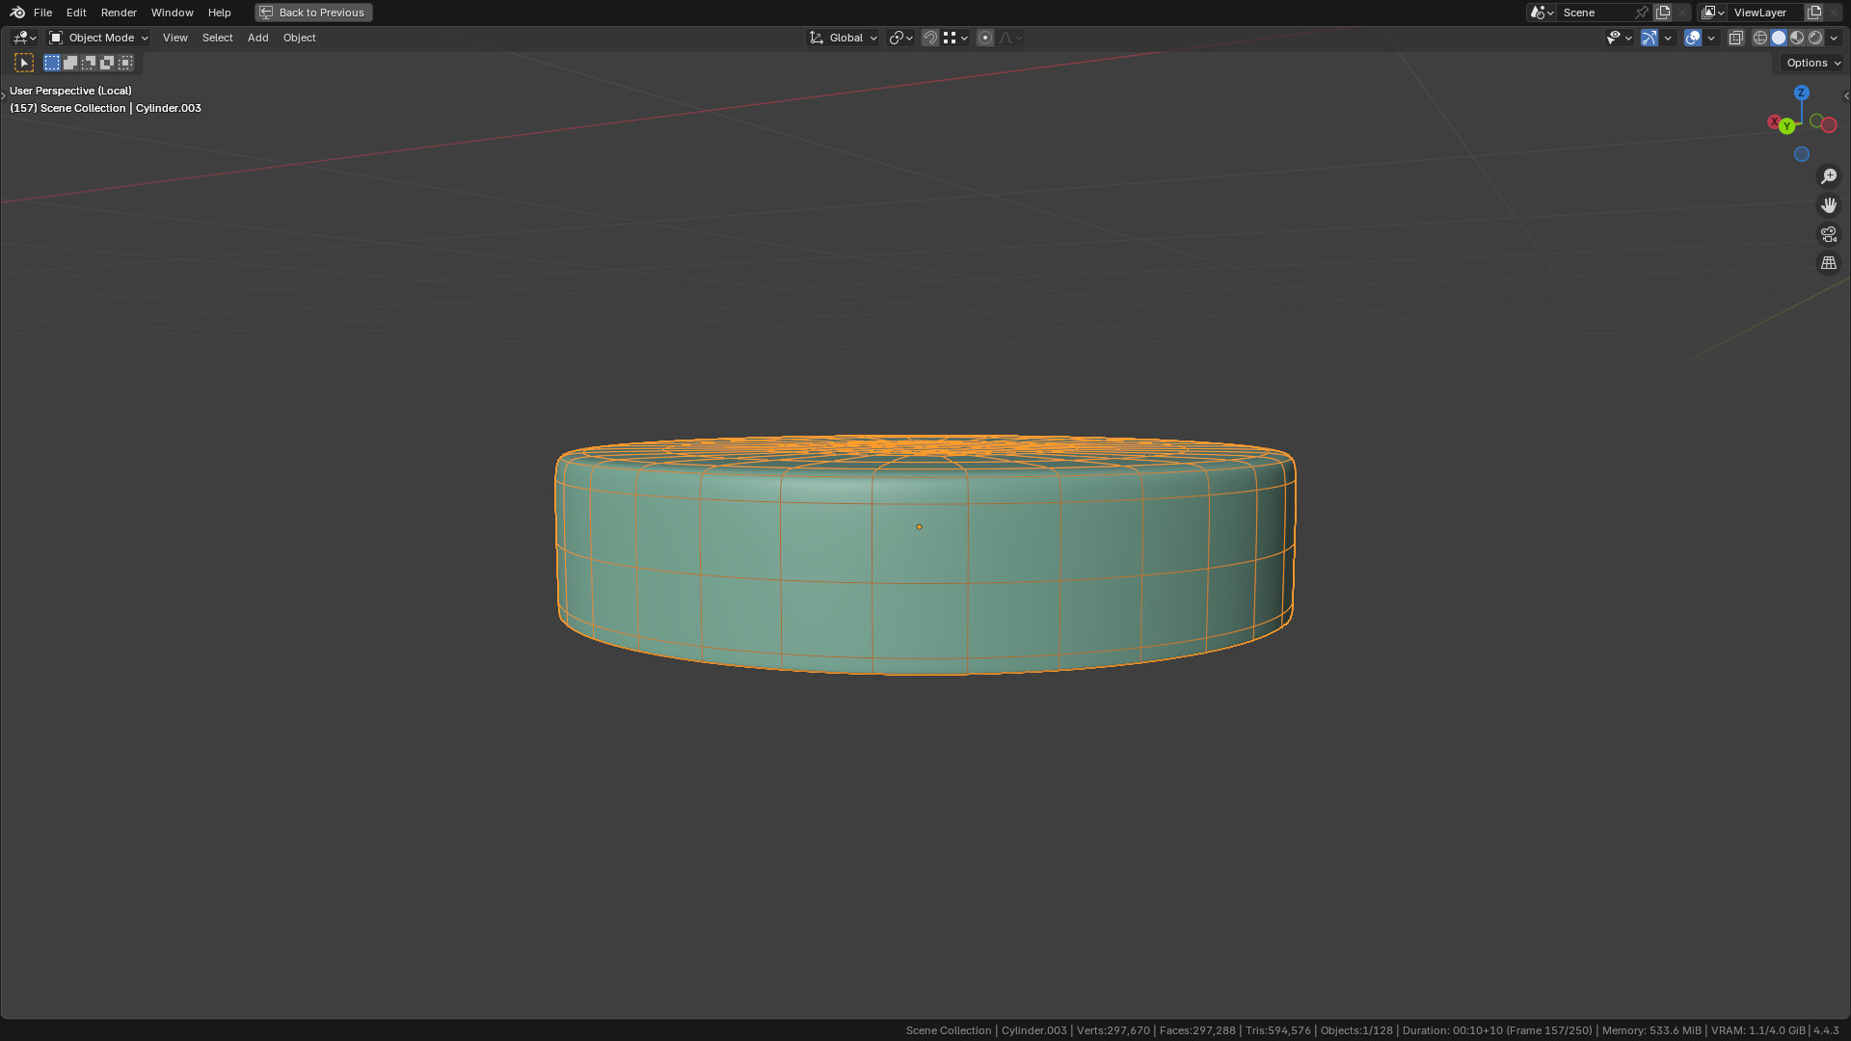The width and height of the screenshot is (1851, 1041).
Task: Open Global transform orientation dropdown
Action: click(843, 38)
